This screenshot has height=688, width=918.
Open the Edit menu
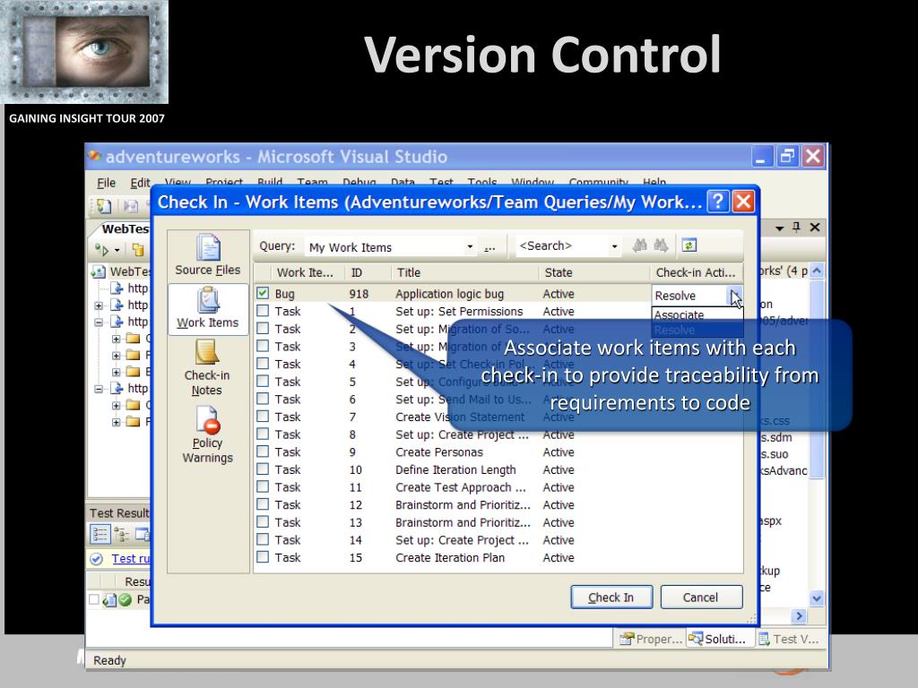[x=140, y=183]
